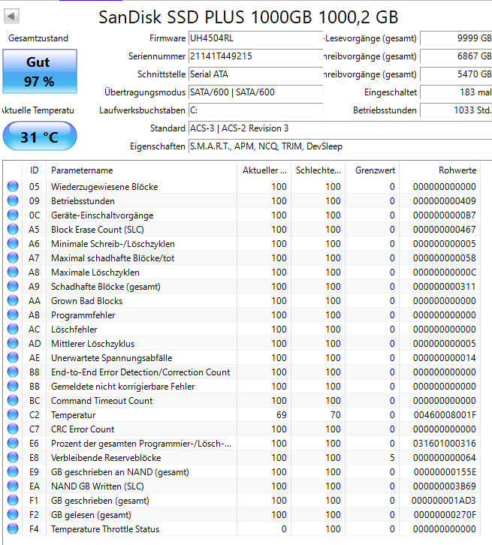Sort by the ID column header
Screen dimensions: 492x545
click(34, 170)
